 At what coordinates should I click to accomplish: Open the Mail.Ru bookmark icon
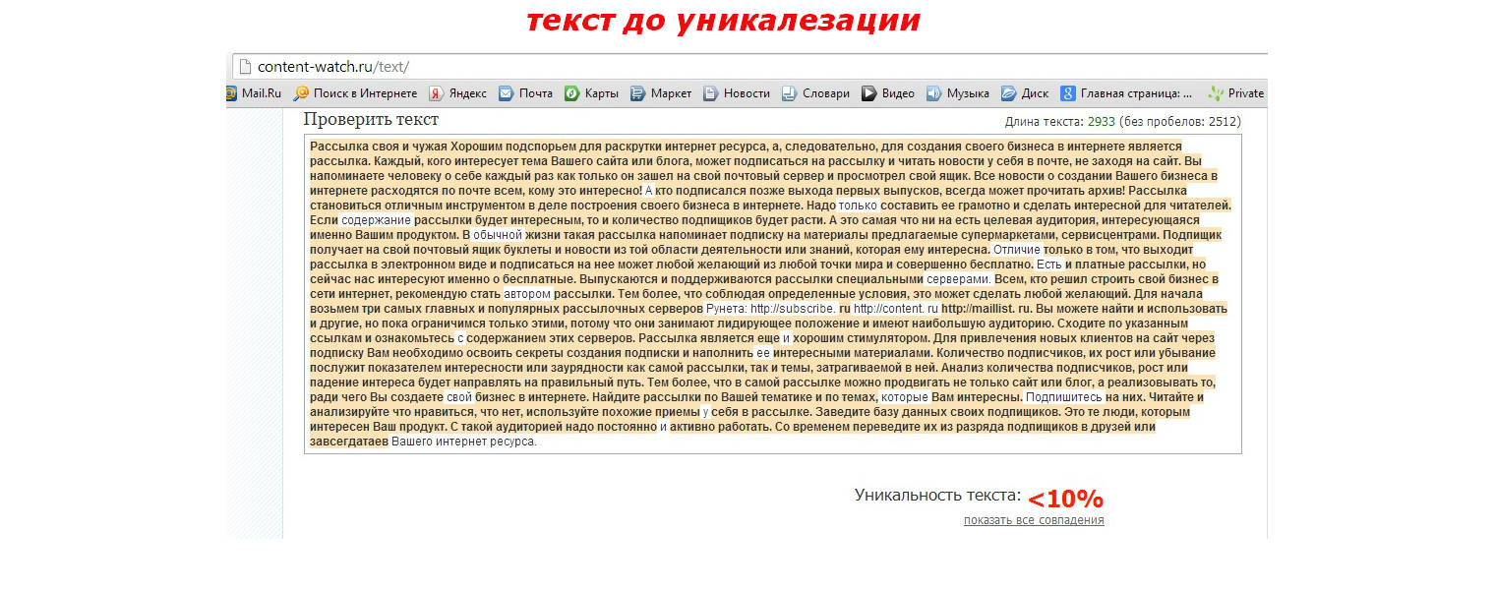click(x=231, y=93)
